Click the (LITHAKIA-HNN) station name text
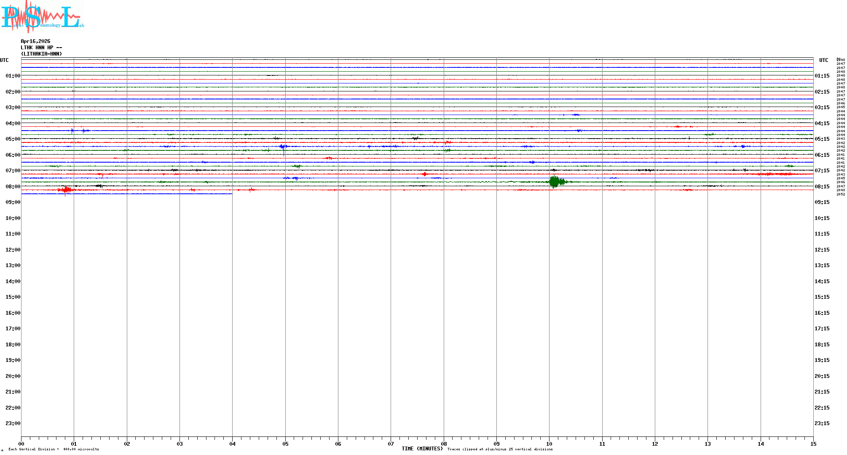Screen dimensions: 847x455 tap(41, 54)
